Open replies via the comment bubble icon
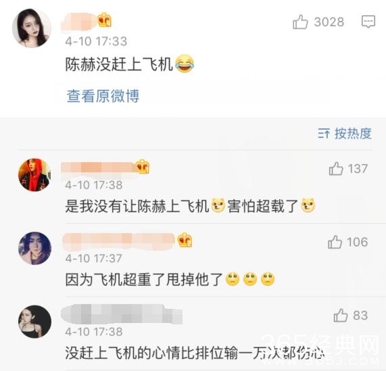386x371 pixels. point(368,22)
